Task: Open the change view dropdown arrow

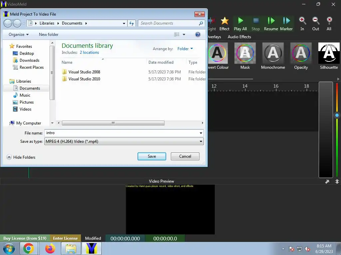Action: click(x=184, y=35)
